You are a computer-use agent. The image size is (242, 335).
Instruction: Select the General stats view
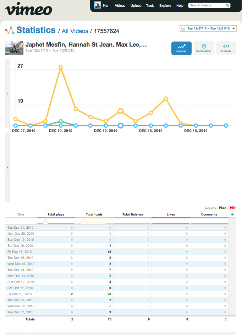point(181,48)
